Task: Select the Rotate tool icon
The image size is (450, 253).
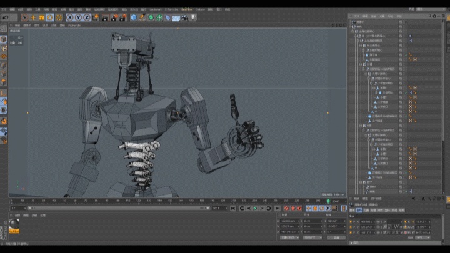Action: [50, 17]
